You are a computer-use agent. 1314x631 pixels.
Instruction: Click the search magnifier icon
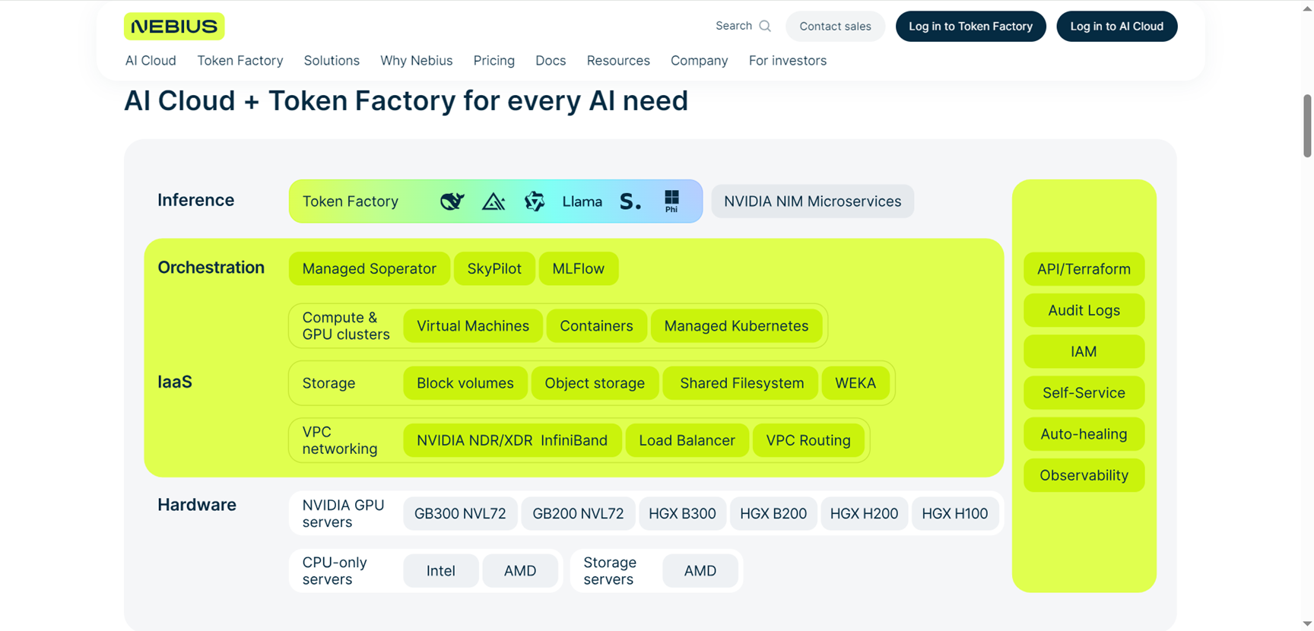[x=765, y=26]
